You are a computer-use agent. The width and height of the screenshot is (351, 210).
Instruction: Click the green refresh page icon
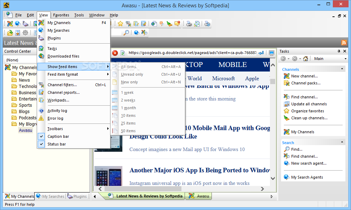coord(123,53)
